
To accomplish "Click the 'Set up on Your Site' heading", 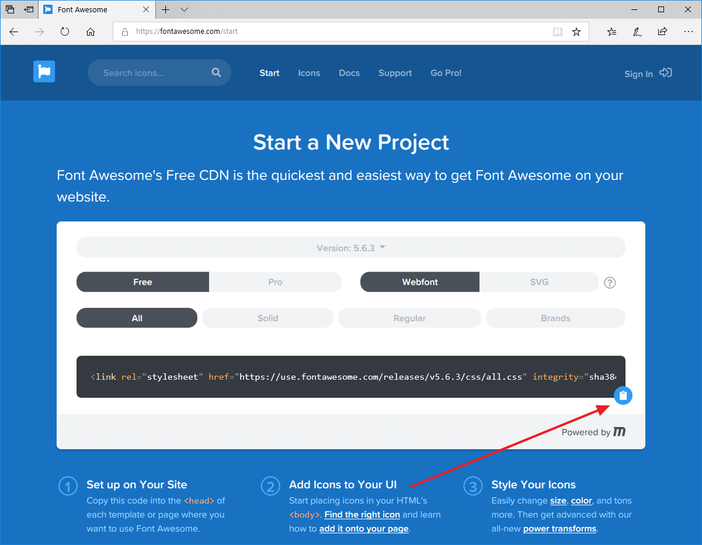I will pyautogui.click(x=137, y=484).
